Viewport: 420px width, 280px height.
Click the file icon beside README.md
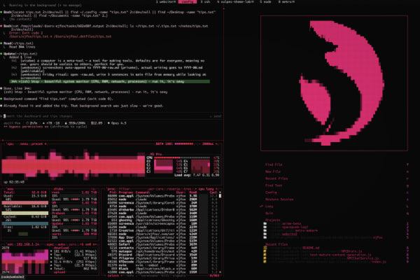point(265,248)
